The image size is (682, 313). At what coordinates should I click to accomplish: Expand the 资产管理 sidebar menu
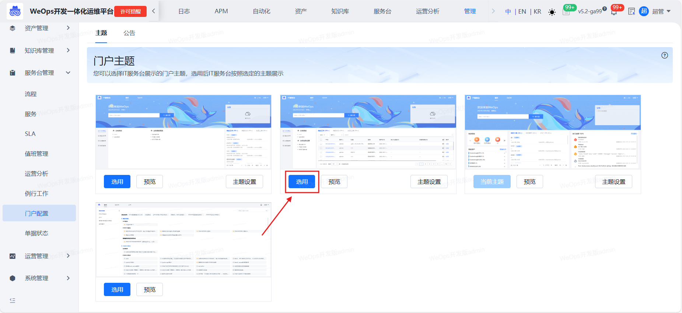[x=68, y=28]
